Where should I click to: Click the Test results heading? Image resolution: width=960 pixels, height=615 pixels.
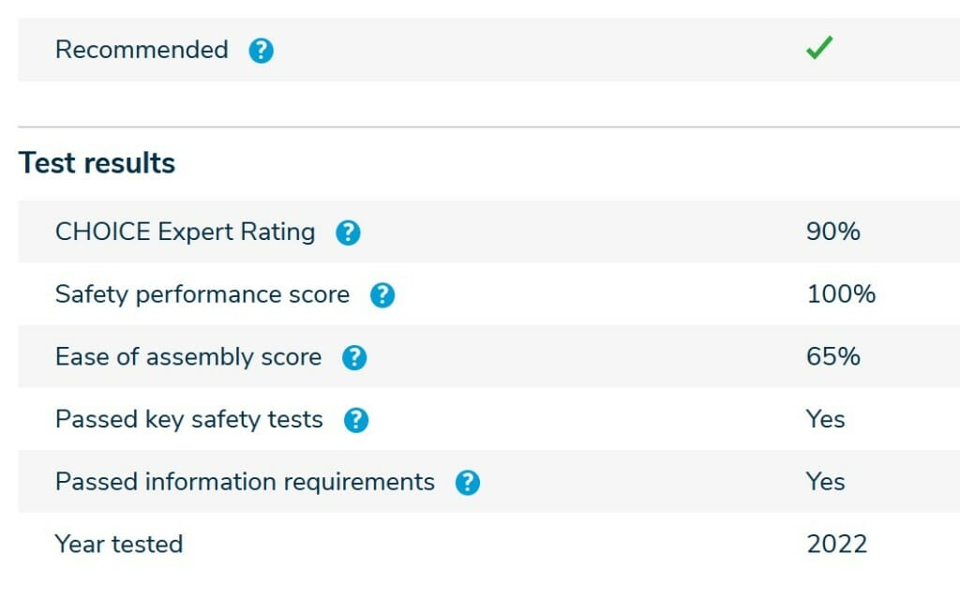pos(97,163)
